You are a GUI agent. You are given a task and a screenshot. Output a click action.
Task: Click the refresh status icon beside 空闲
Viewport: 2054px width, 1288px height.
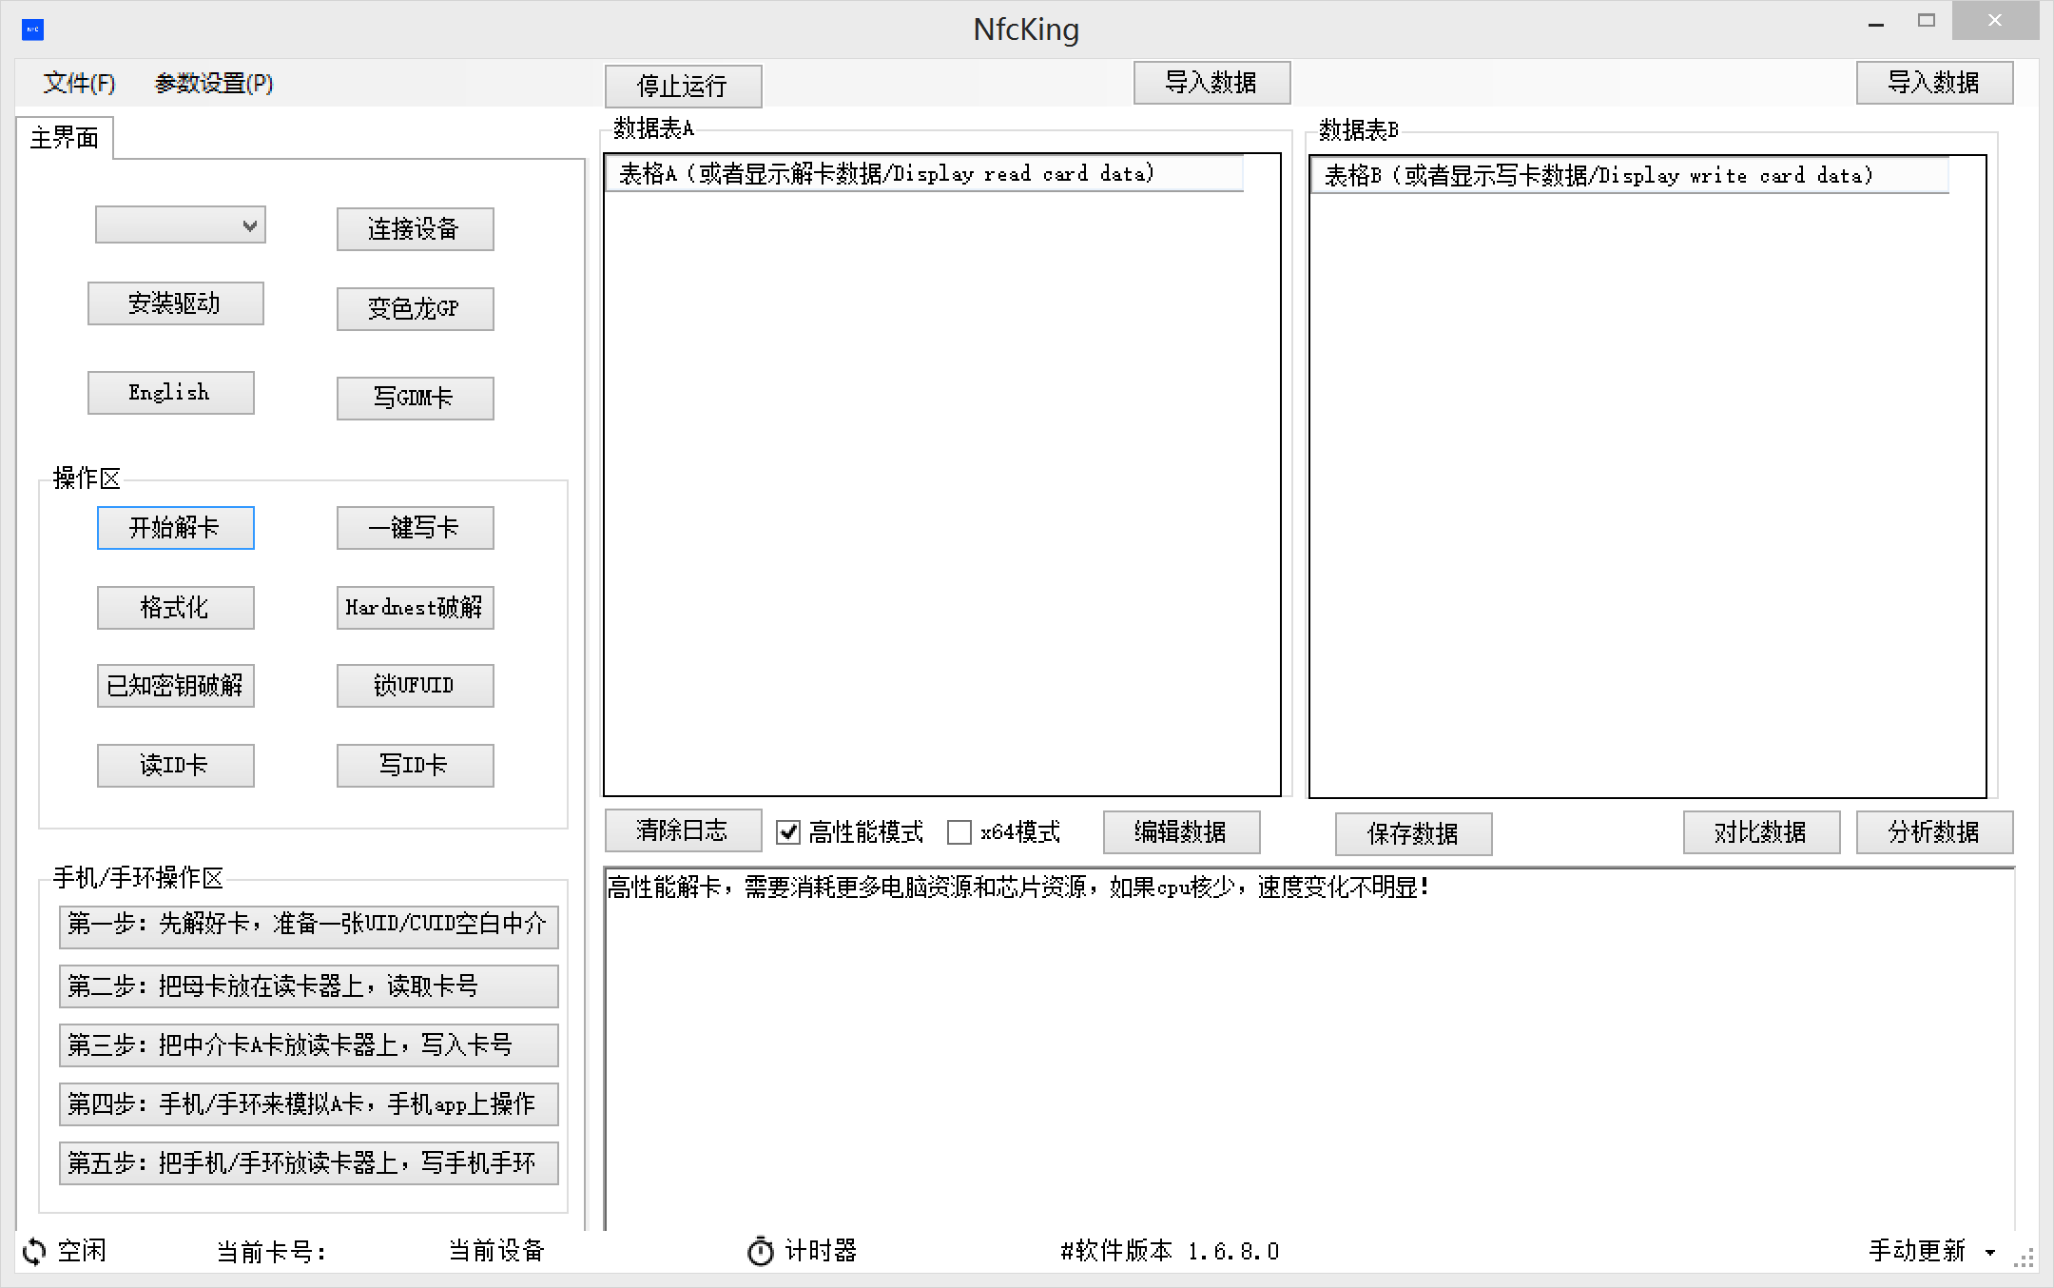point(34,1251)
